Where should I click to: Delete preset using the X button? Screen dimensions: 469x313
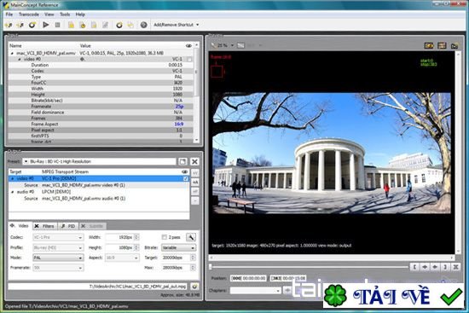click(x=194, y=161)
